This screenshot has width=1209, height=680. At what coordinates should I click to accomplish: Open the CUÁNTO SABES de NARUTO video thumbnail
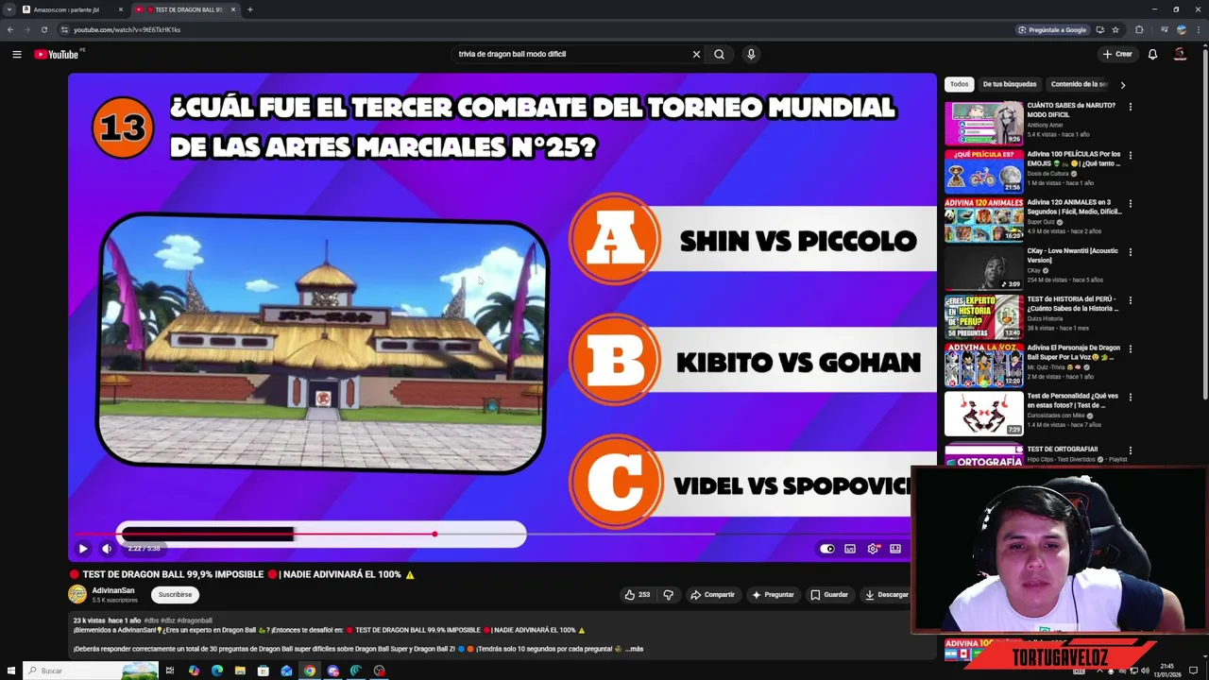[983, 123]
